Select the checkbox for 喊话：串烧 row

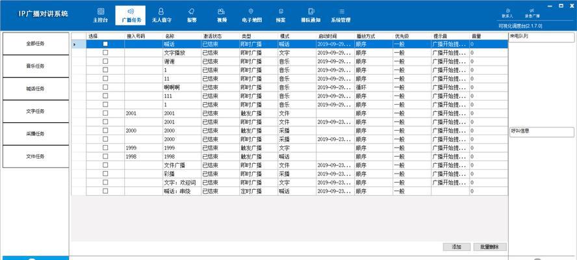tap(106, 190)
